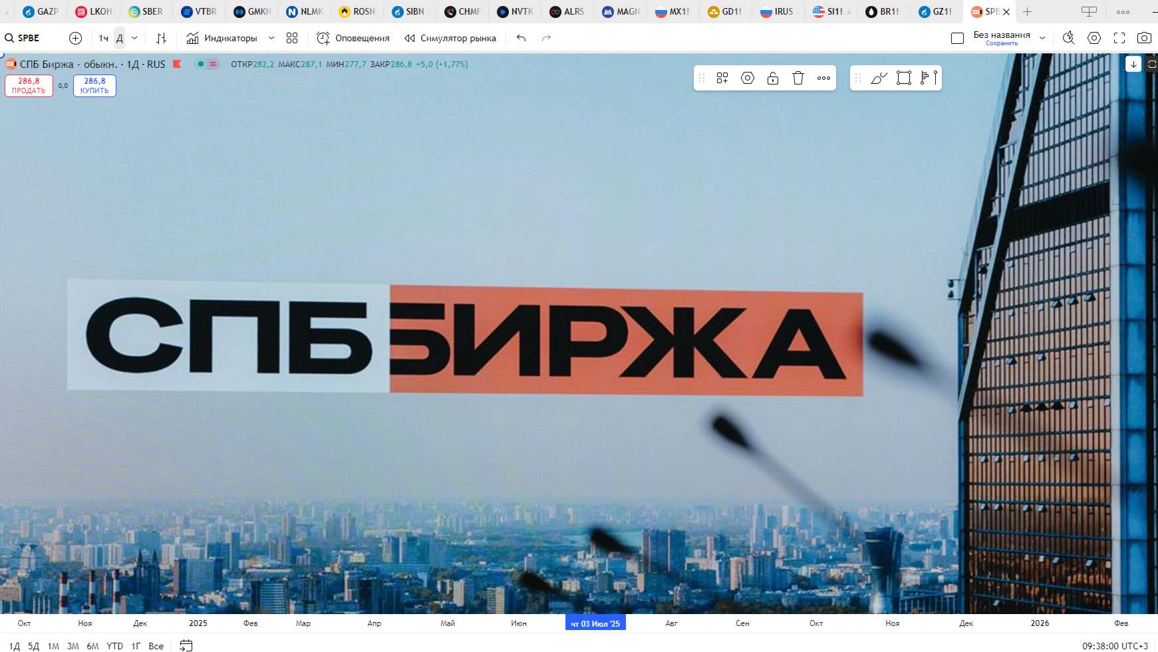Screen dimensions: 1158x652
Task: Switch to the NLMK tab
Action: 304,11
